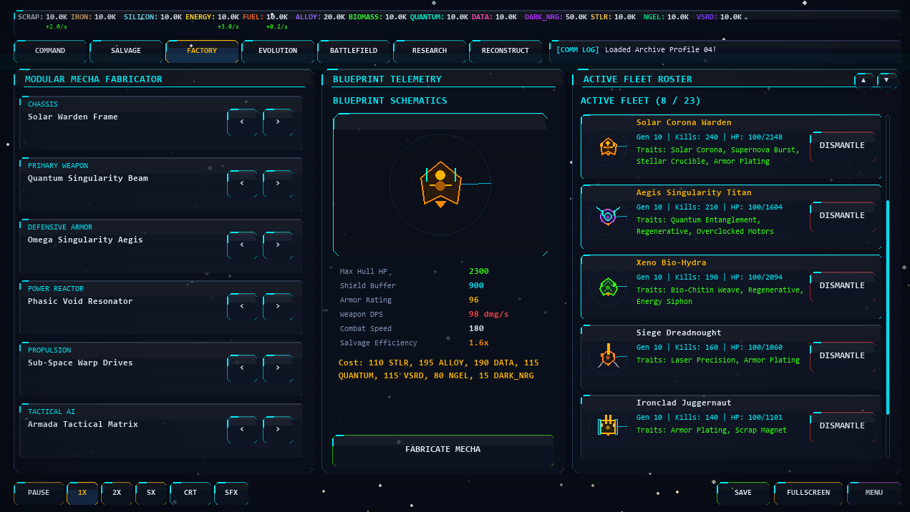
Task: Dismantle the Xeno Bio-Hydra
Action: click(842, 286)
